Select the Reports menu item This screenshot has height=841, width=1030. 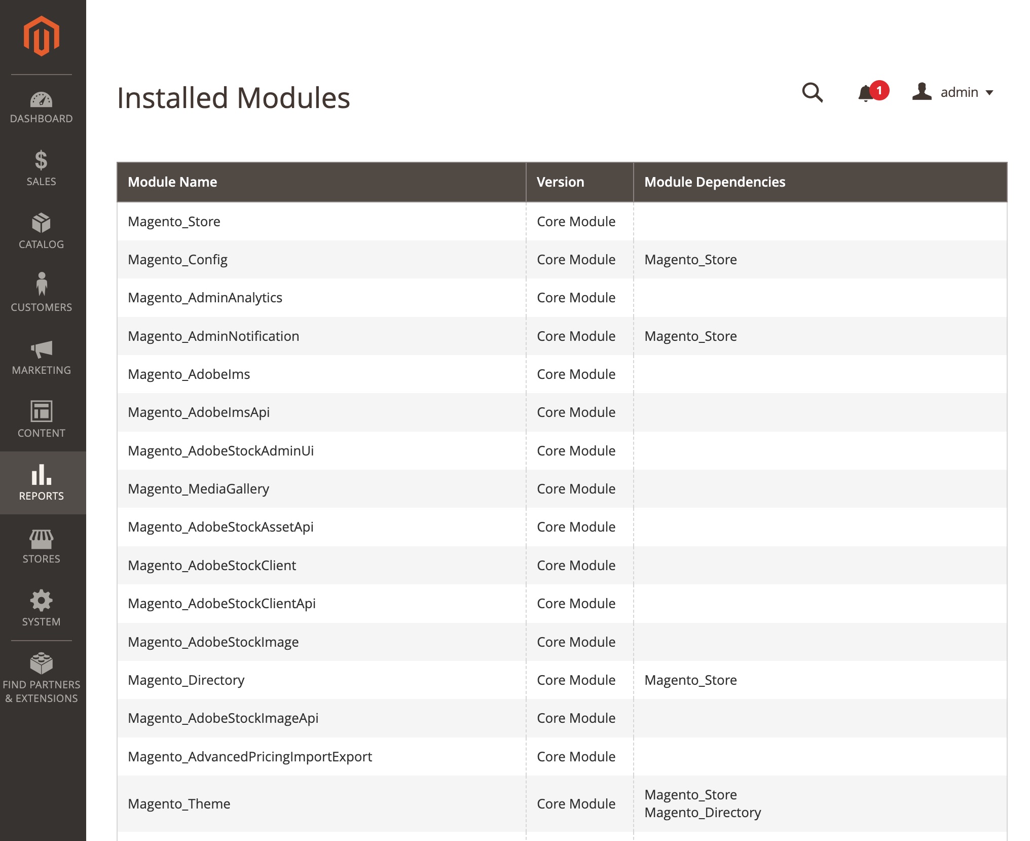(x=42, y=482)
